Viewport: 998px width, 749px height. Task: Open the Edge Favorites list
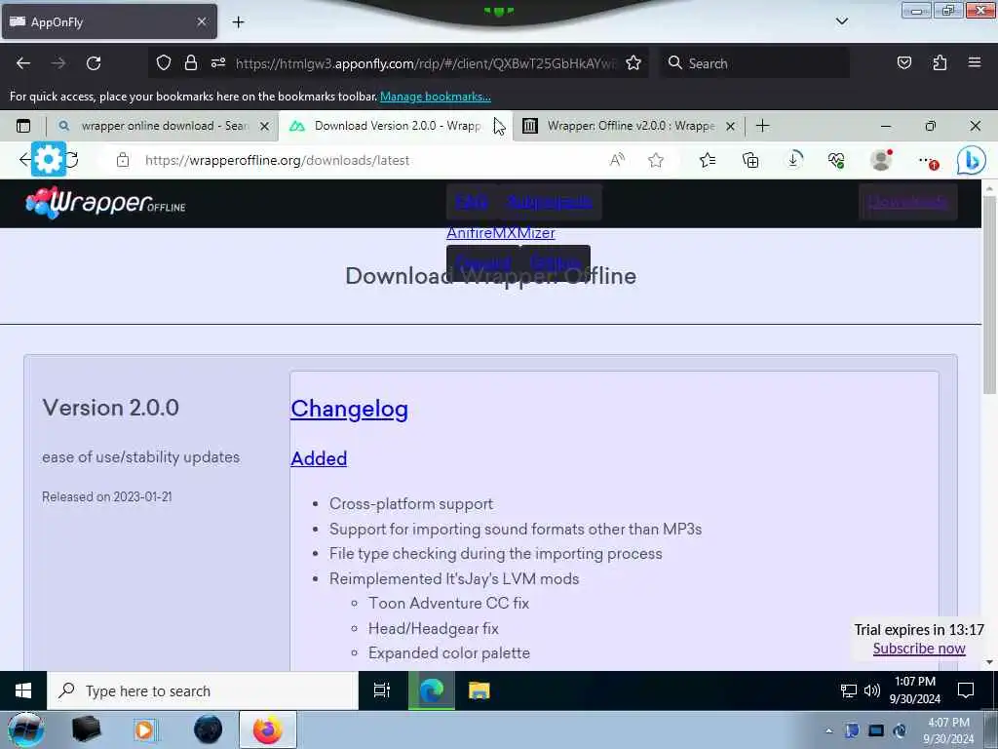pyautogui.click(x=708, y=161)
